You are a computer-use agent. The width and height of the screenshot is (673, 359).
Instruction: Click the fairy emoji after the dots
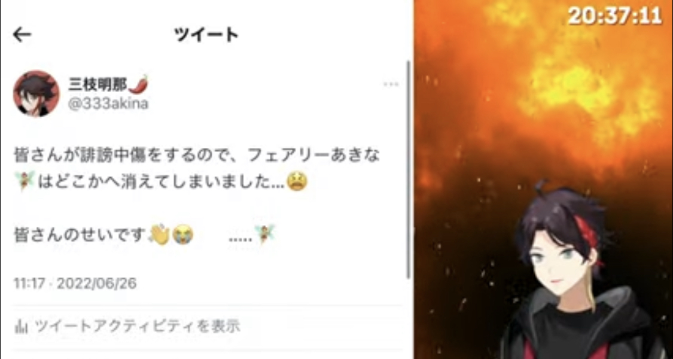tap(265, 235)
